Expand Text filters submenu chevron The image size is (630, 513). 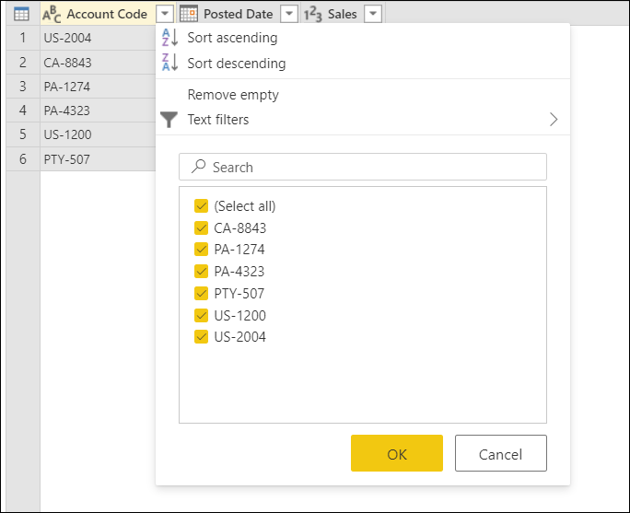(554, 120)
